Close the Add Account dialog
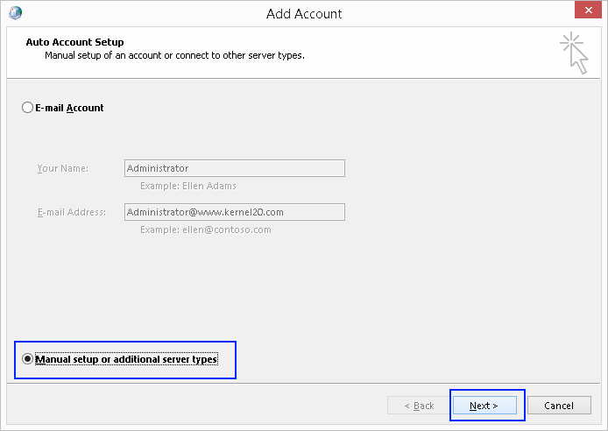Screen dimensions: 608x431 [588, 11]
